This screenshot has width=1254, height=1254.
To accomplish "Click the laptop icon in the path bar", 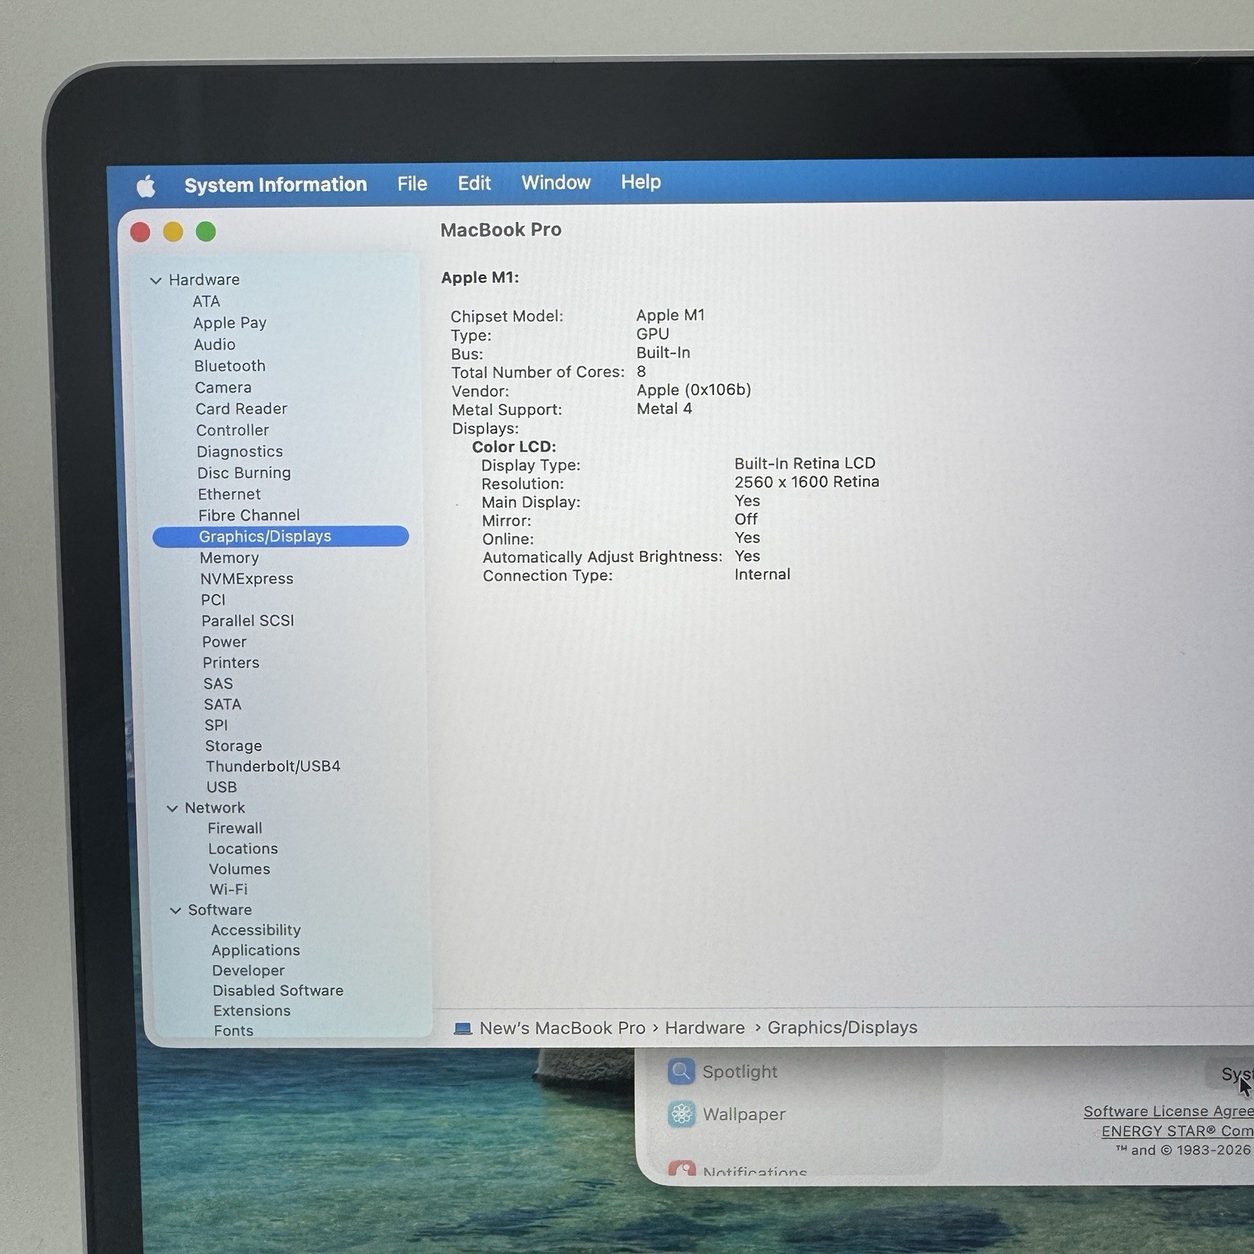I will pos(463,1028).
